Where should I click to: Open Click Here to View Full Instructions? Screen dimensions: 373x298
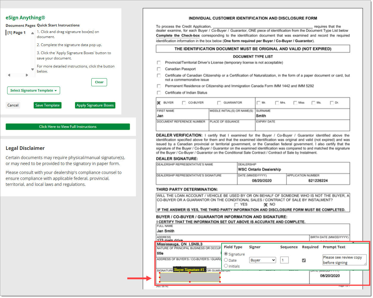pos(68,127)
